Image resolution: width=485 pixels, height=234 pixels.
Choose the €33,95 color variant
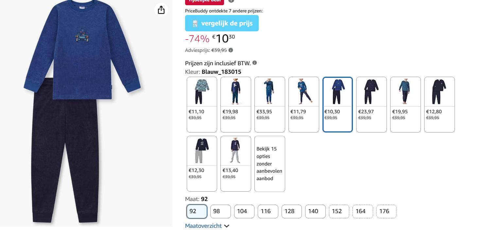pyautogui.click(x=270, y=104)
